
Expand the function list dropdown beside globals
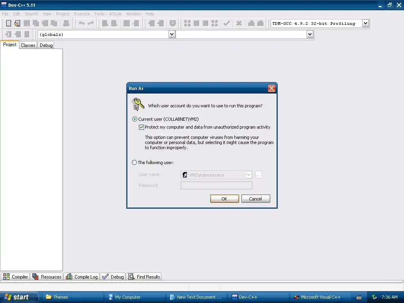click(x=310, y=34)
